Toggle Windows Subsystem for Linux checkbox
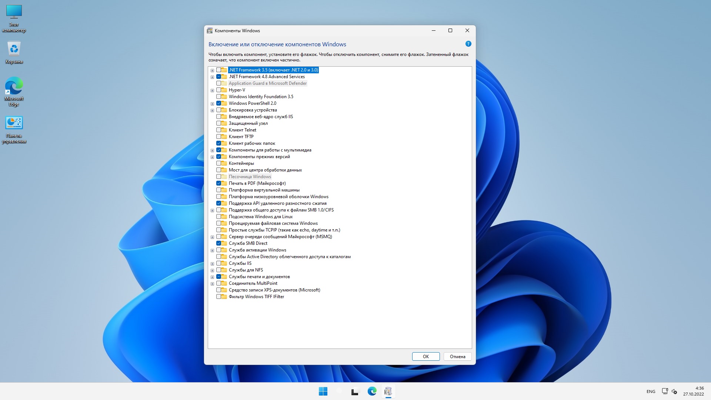This screenshot has height=400, width=711. [x=218, y=217]
